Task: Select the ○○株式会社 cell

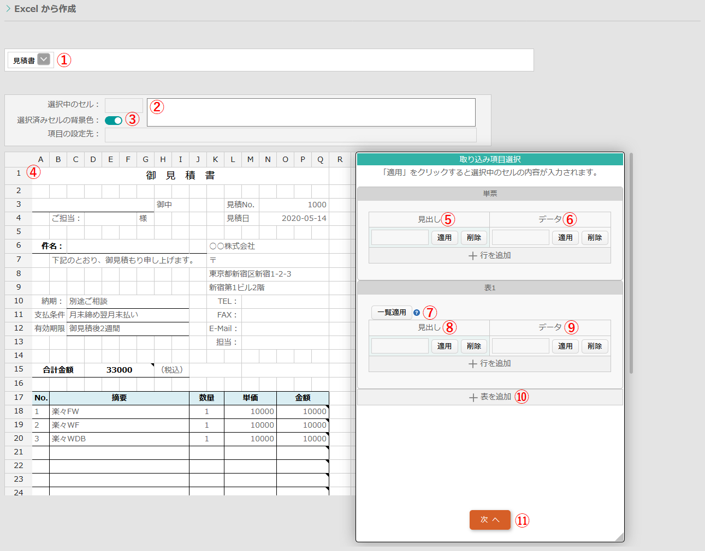Action: [x=268, y=246]
